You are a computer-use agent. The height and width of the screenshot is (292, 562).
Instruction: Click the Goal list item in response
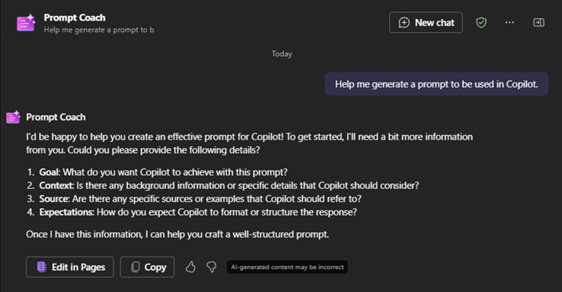(158, 172)
